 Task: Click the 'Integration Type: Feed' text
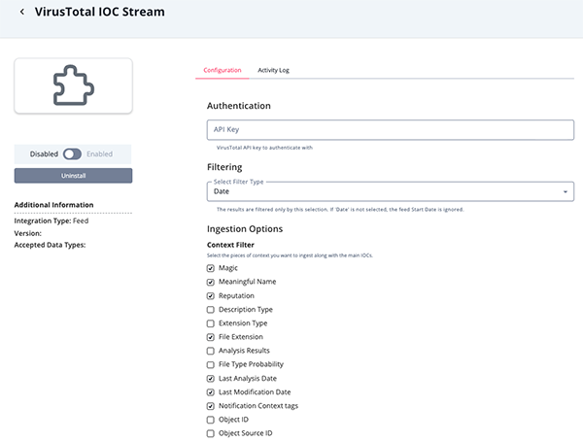point(51,220)
